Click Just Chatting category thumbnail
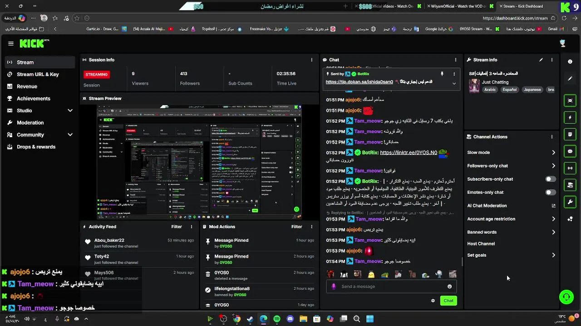This screenshot has height=326, width=581. [x=474, y=86]
